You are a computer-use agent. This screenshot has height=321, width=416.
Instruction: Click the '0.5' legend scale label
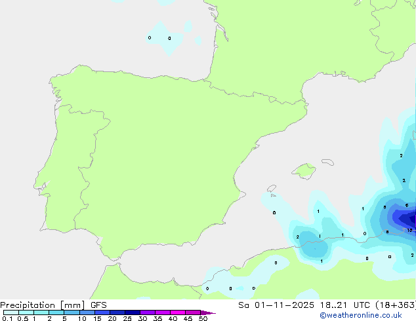tap(23, 318)
